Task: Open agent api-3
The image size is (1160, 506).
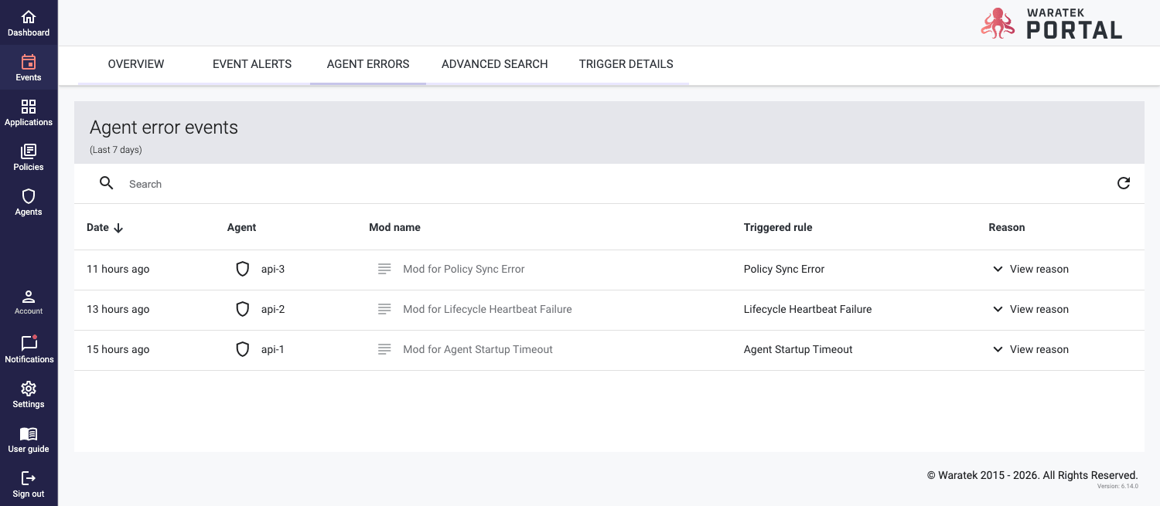Action: (273, 269)
